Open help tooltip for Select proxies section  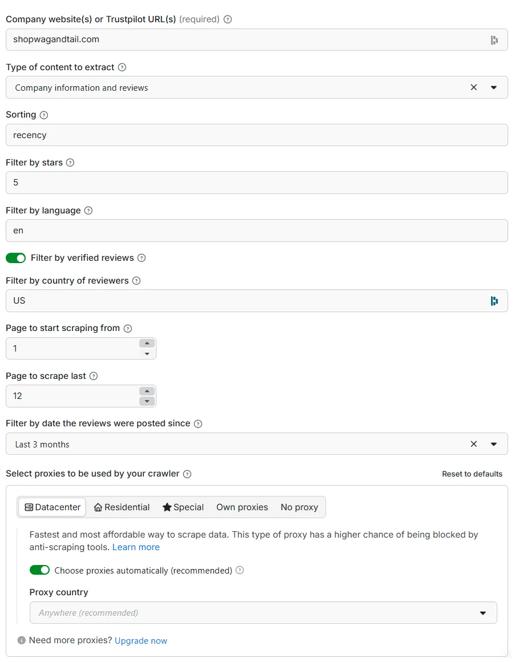(187, 474)
